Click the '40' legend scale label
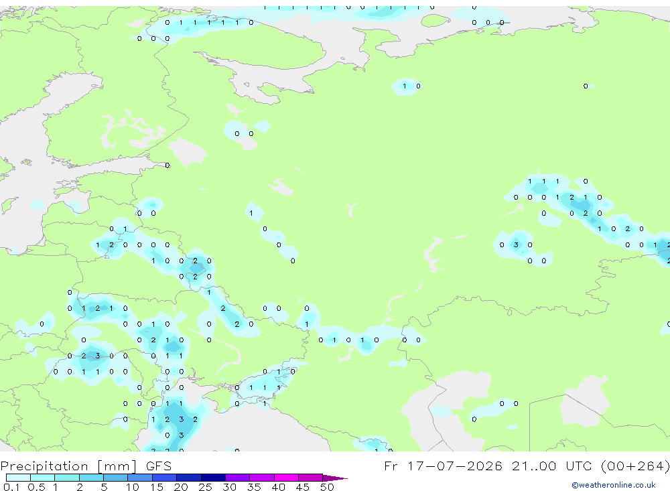This screenshot has width=670, height=491. 279,487
